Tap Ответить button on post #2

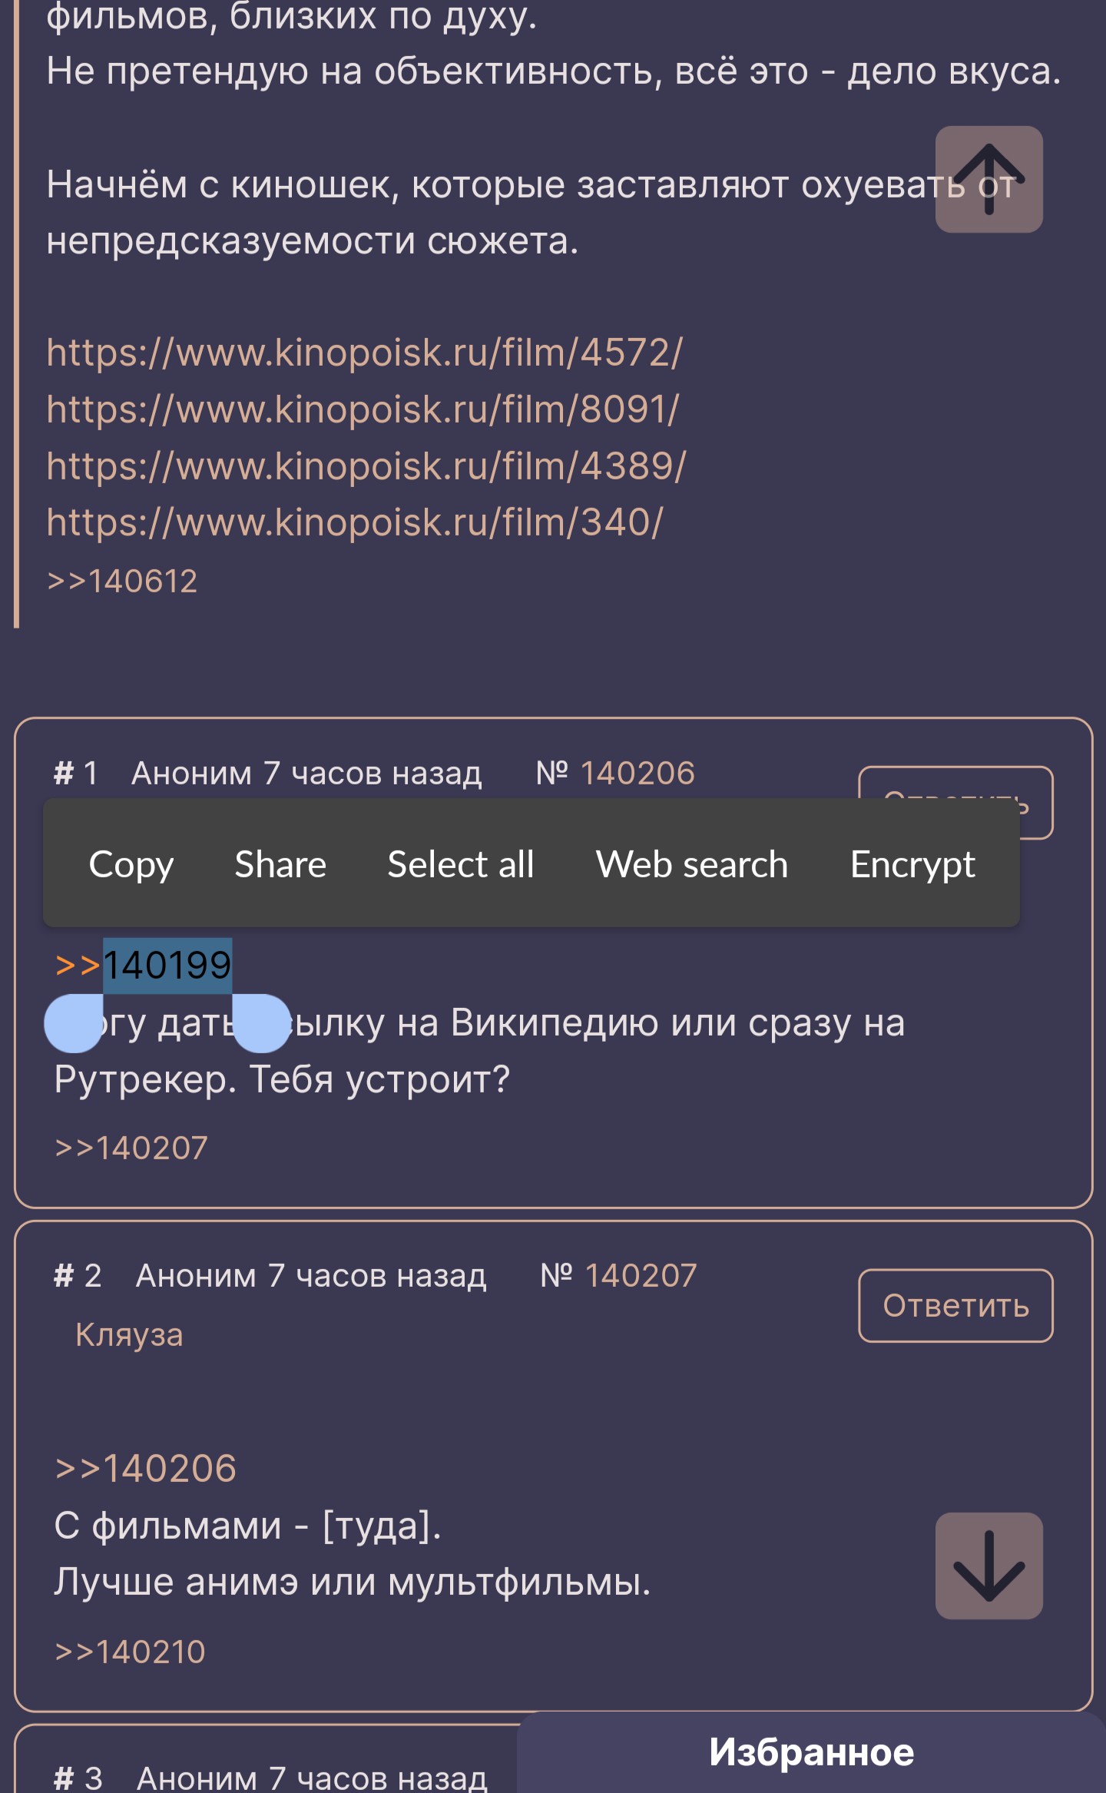click(955, 1305)
